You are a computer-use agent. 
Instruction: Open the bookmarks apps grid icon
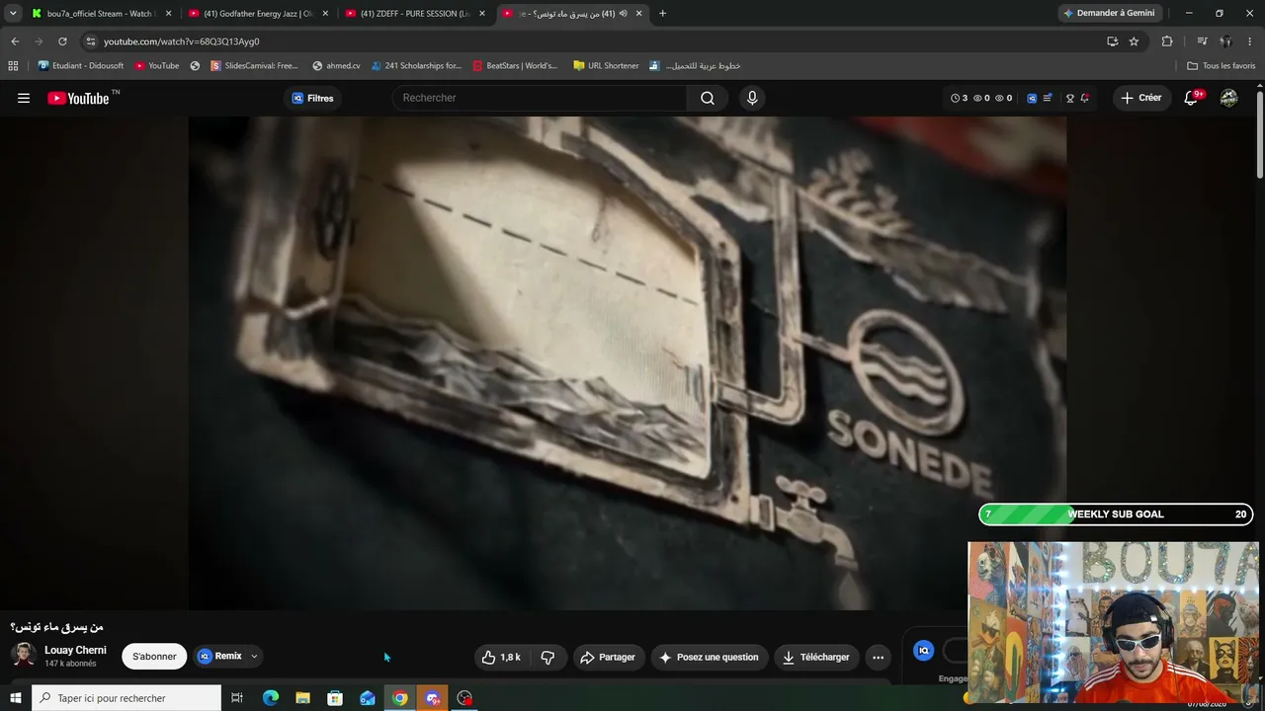tap(13, 66)
